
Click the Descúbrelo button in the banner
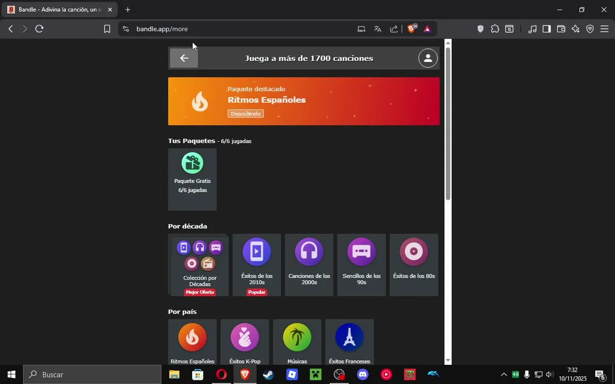(x=246, y=114)
